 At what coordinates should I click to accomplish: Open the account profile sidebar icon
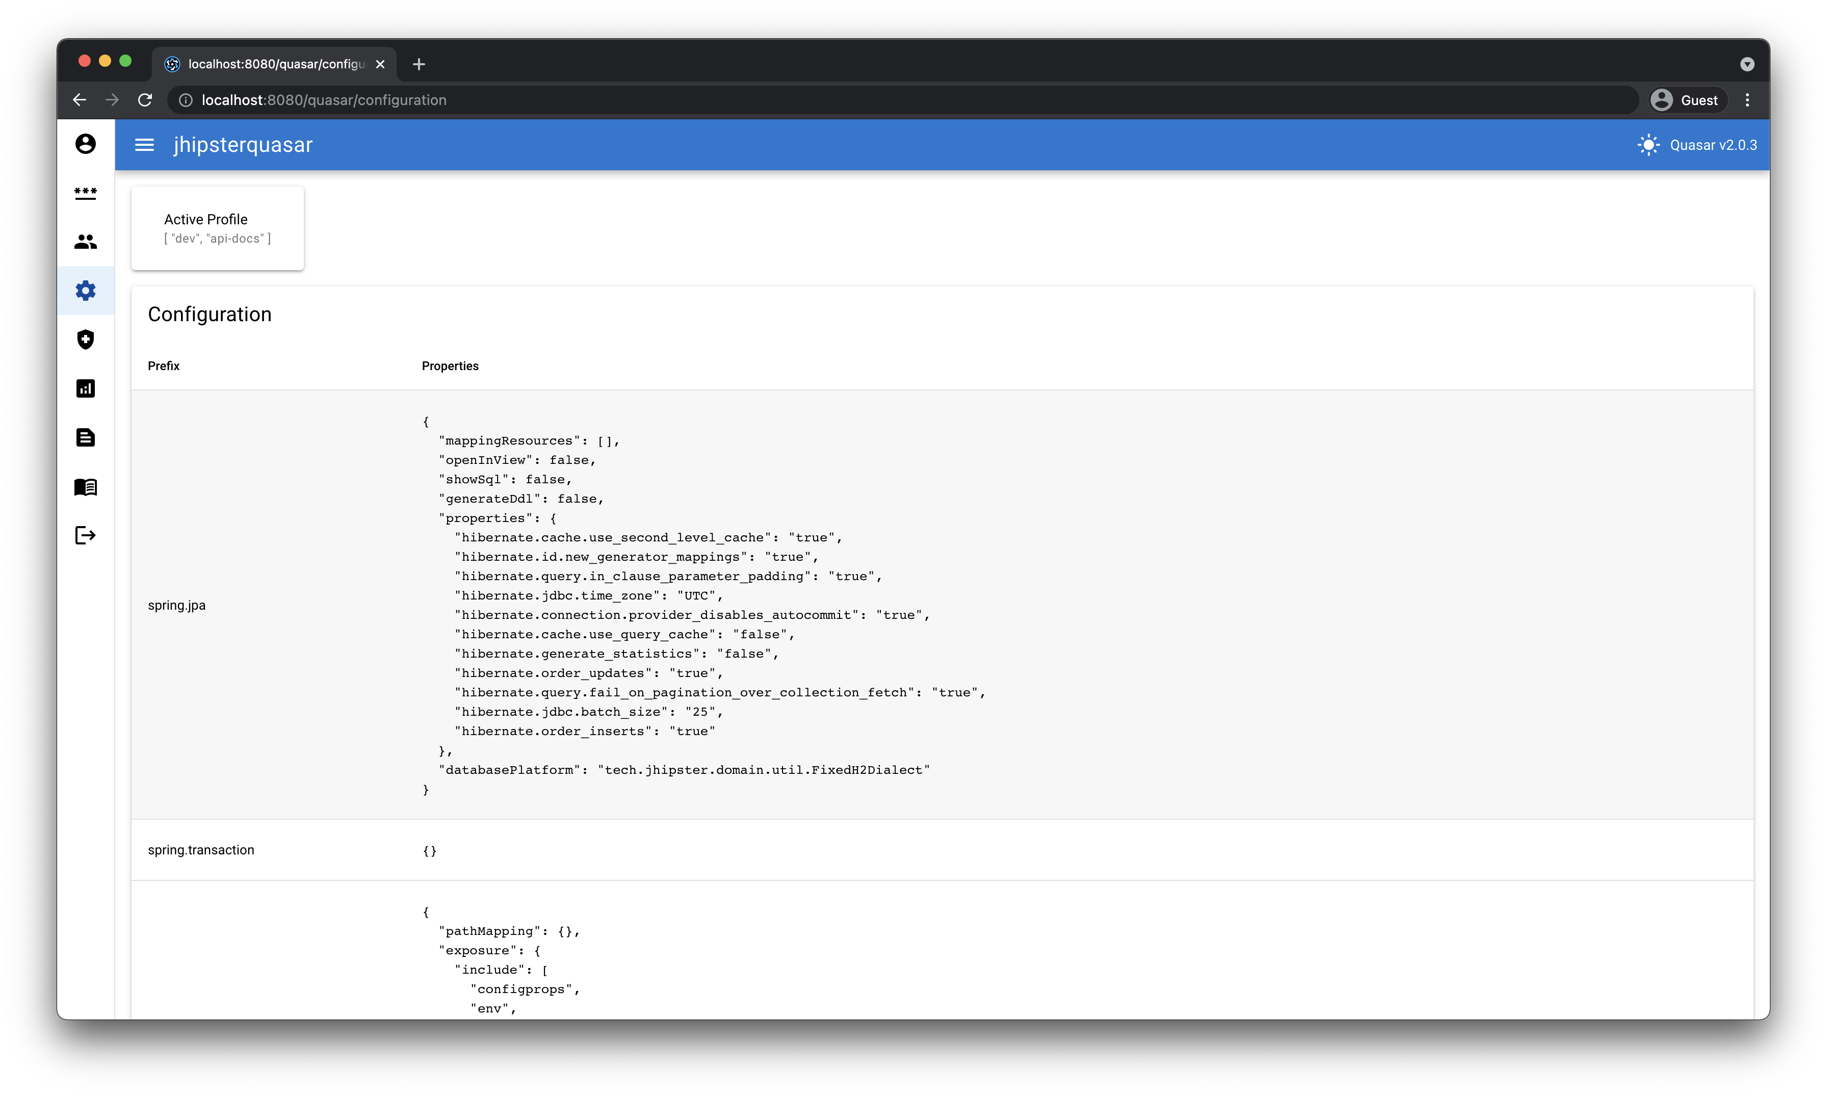pos(86,144)
